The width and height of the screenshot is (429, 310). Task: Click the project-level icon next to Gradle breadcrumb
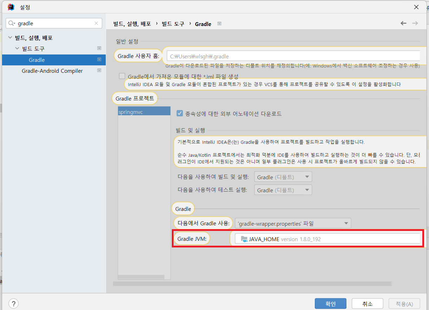[x=219, y=24]
